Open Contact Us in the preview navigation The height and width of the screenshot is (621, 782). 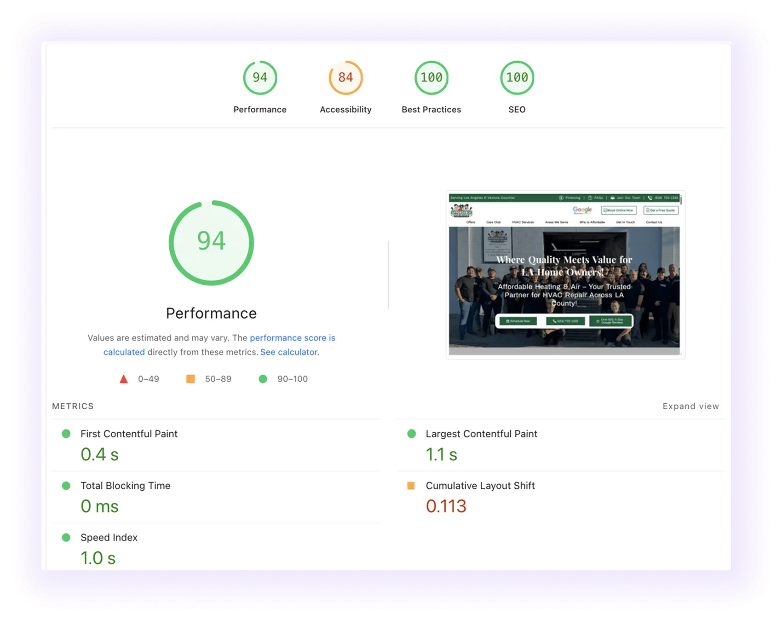click(x=655, y=222)
